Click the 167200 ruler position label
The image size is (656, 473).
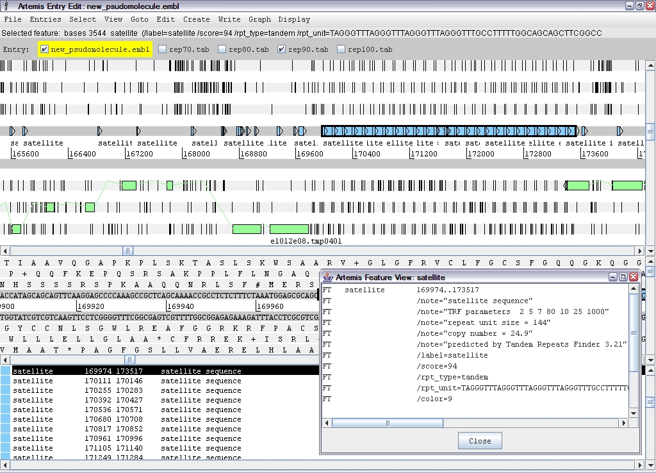(x=140, y=154)
